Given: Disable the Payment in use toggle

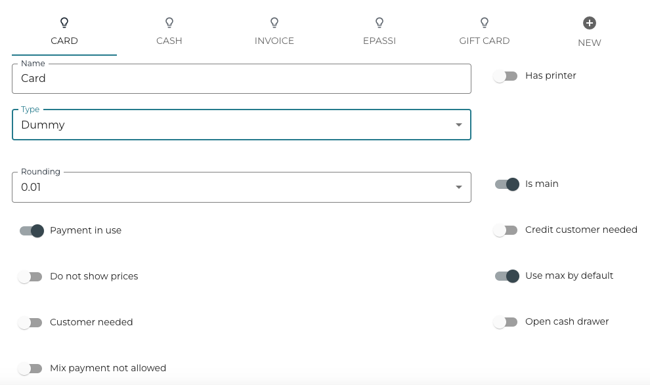Looking at the screenshot, I should pyautogui.click(x=32, y=231).
